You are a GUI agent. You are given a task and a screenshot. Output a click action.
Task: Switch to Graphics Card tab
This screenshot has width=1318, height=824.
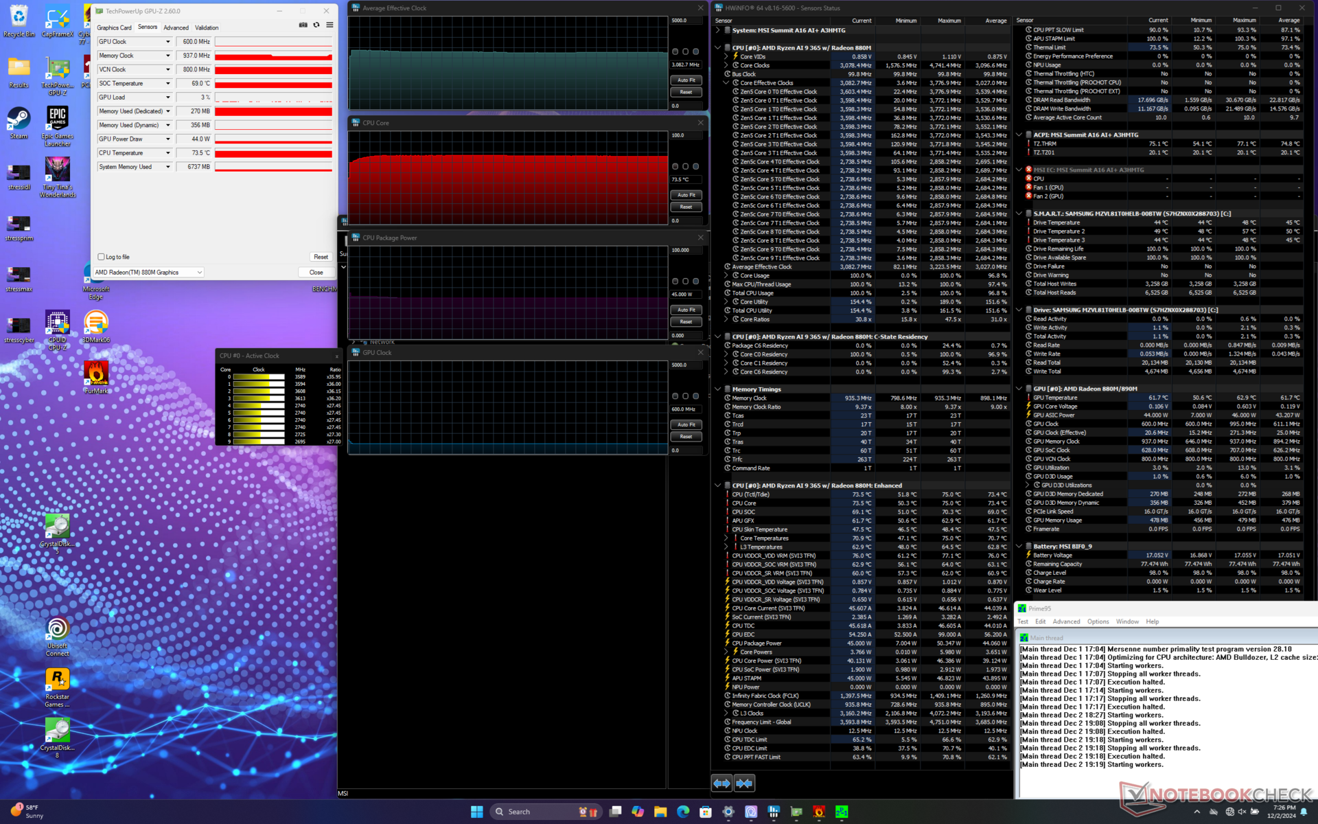[x=114, y=27]
